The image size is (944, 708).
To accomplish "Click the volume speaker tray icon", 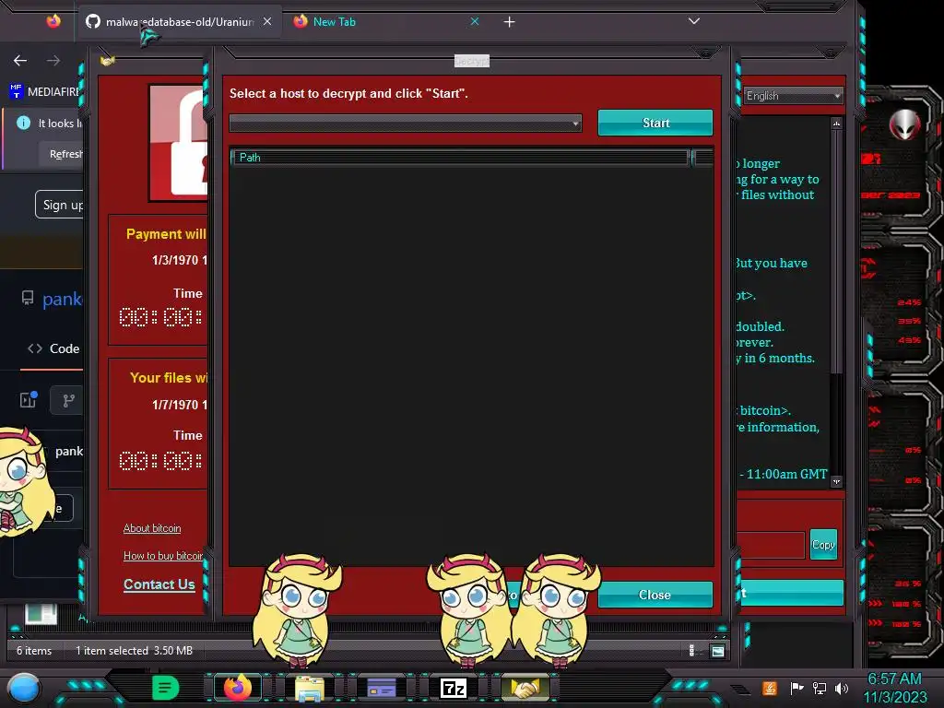I will point(842,688).
